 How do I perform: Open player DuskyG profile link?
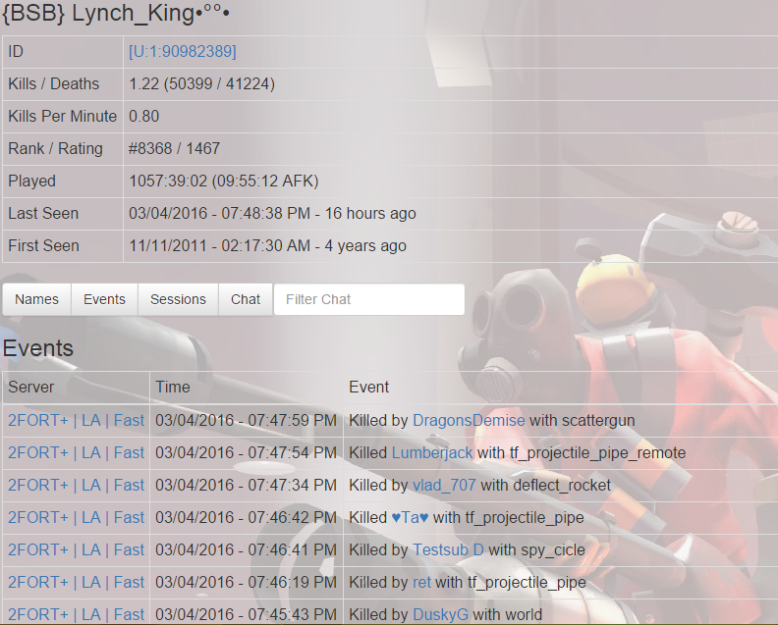(441, 614)
